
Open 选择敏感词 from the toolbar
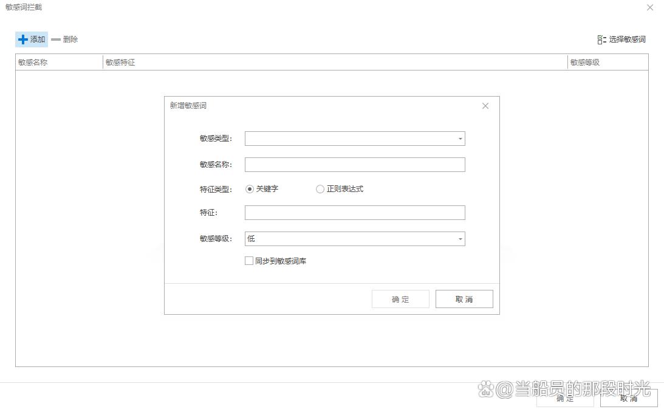pyautogui.click(x=621, y=39)
